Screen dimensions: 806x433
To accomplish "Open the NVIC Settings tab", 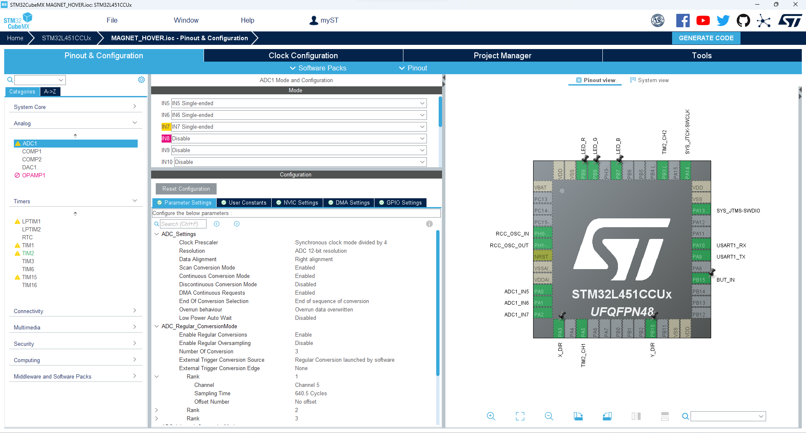I will click(297, 202).
